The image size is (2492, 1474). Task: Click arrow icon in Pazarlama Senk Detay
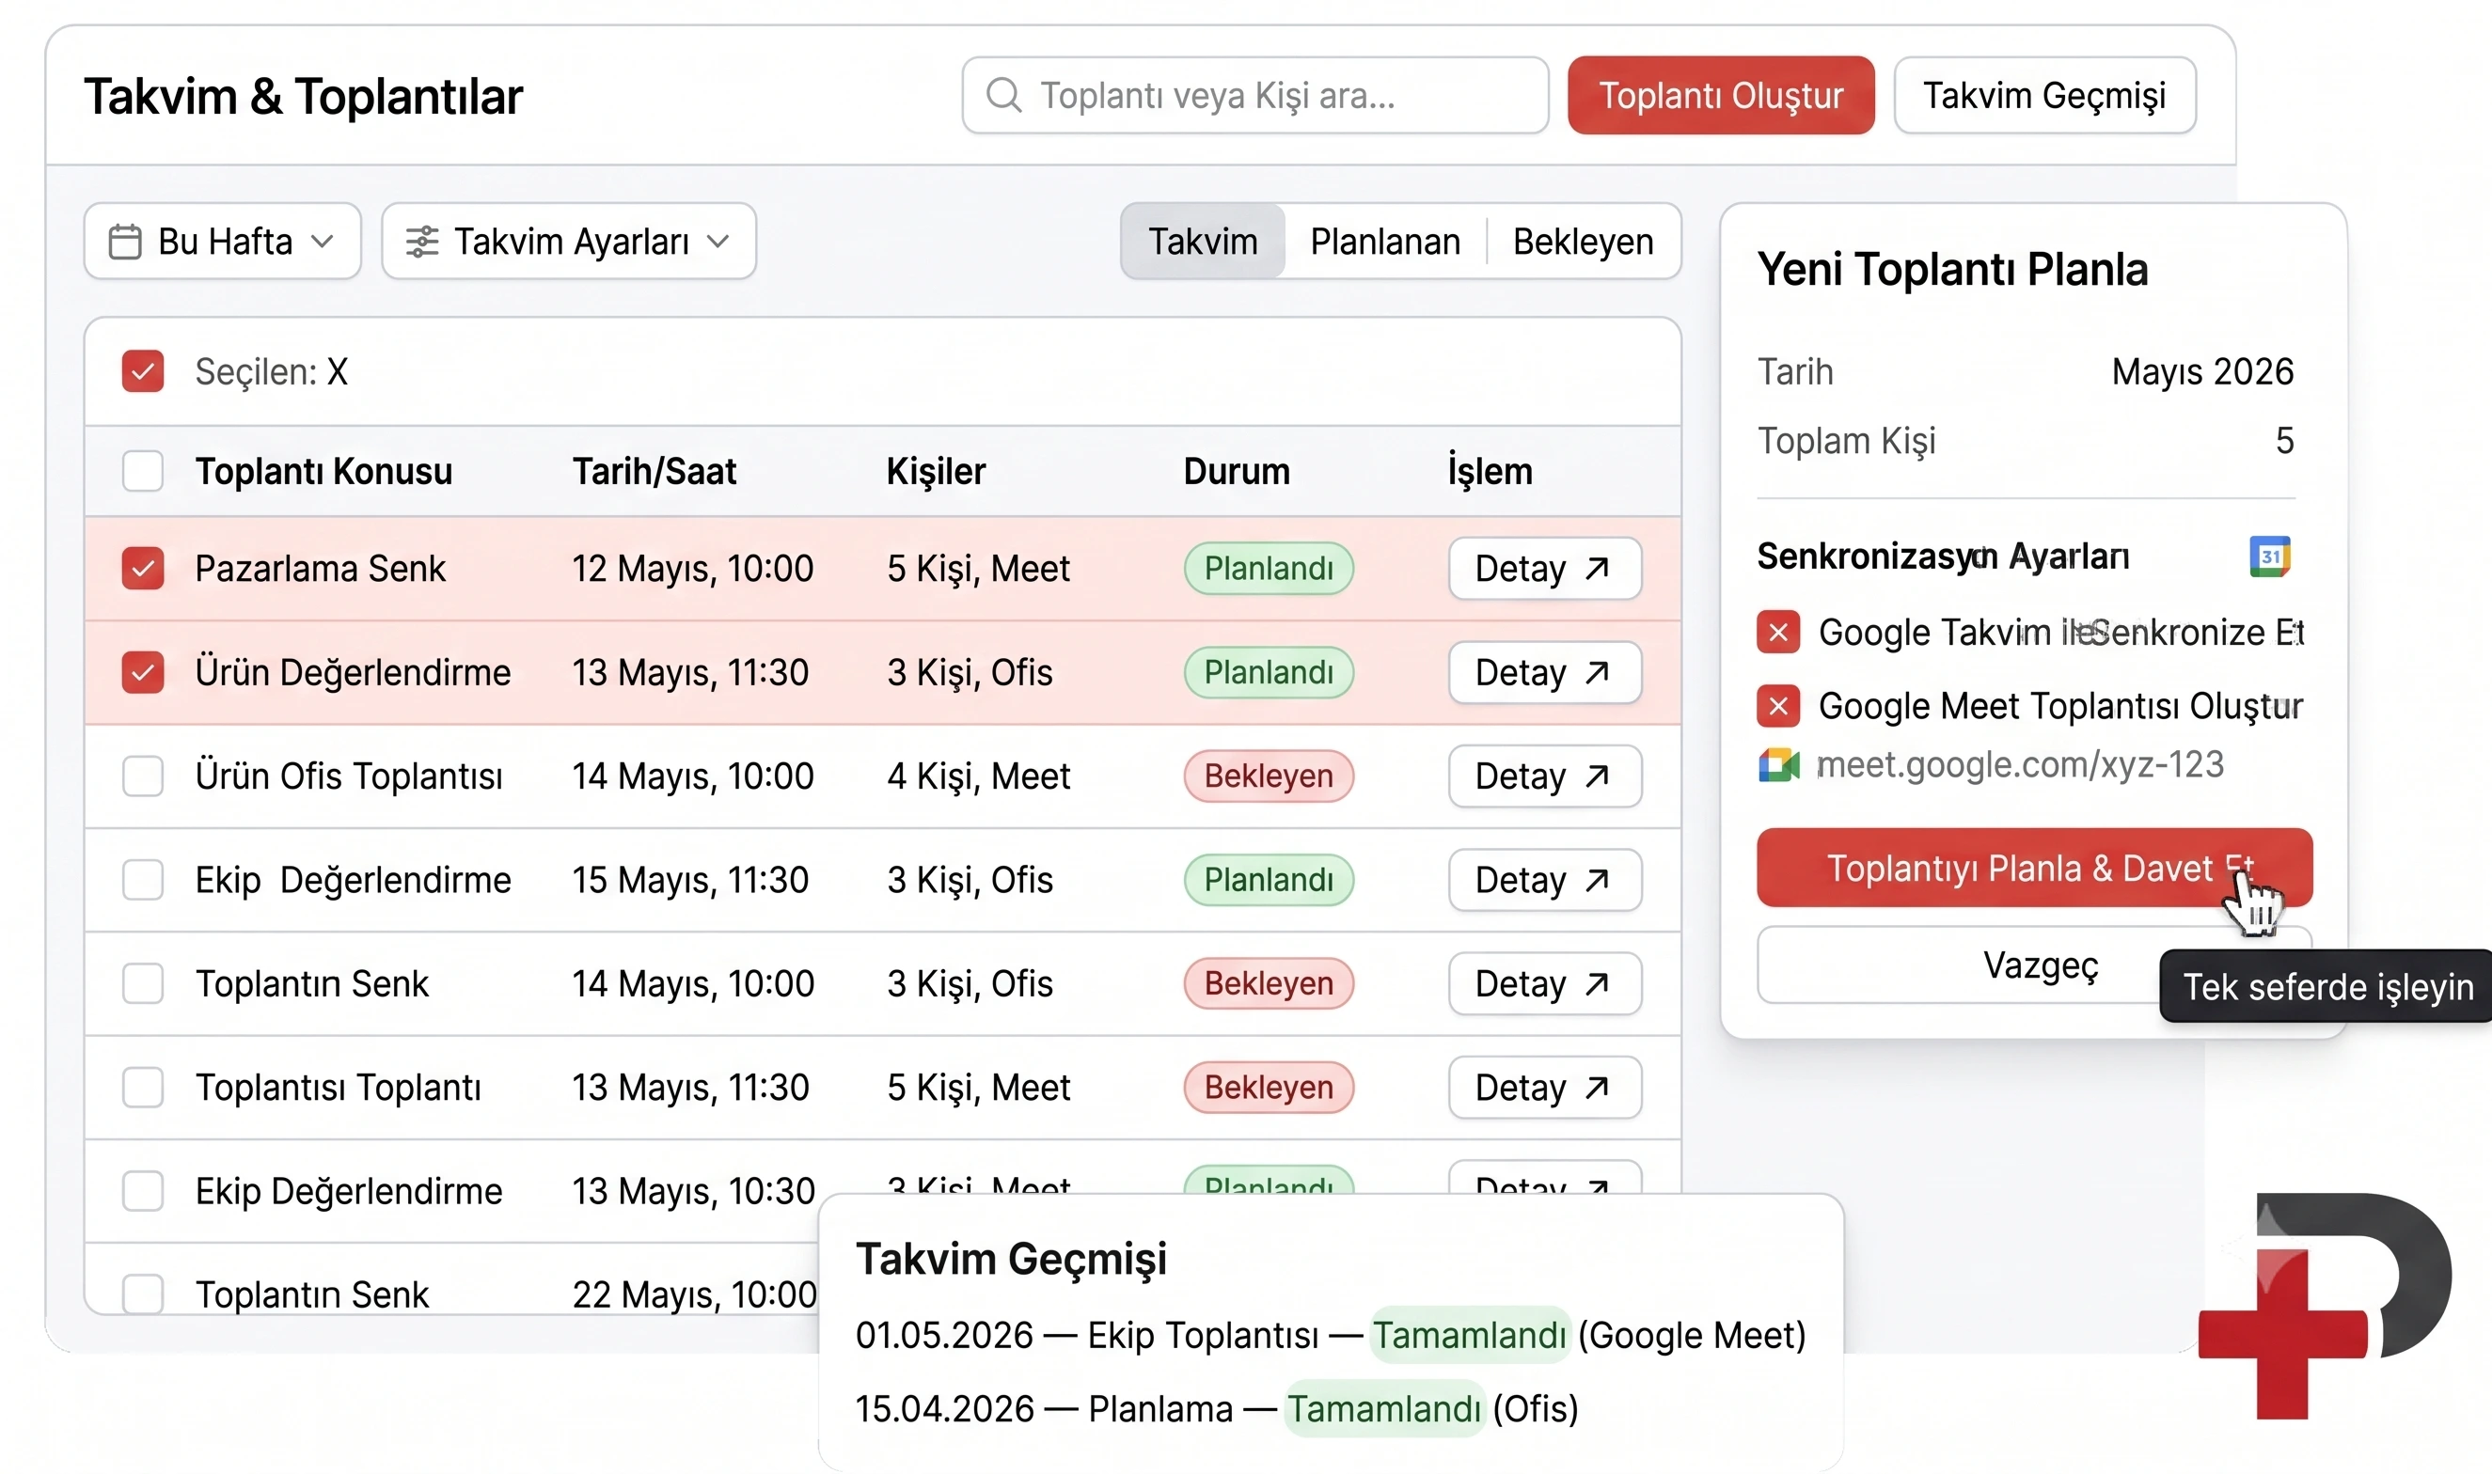pos(1597,568)
